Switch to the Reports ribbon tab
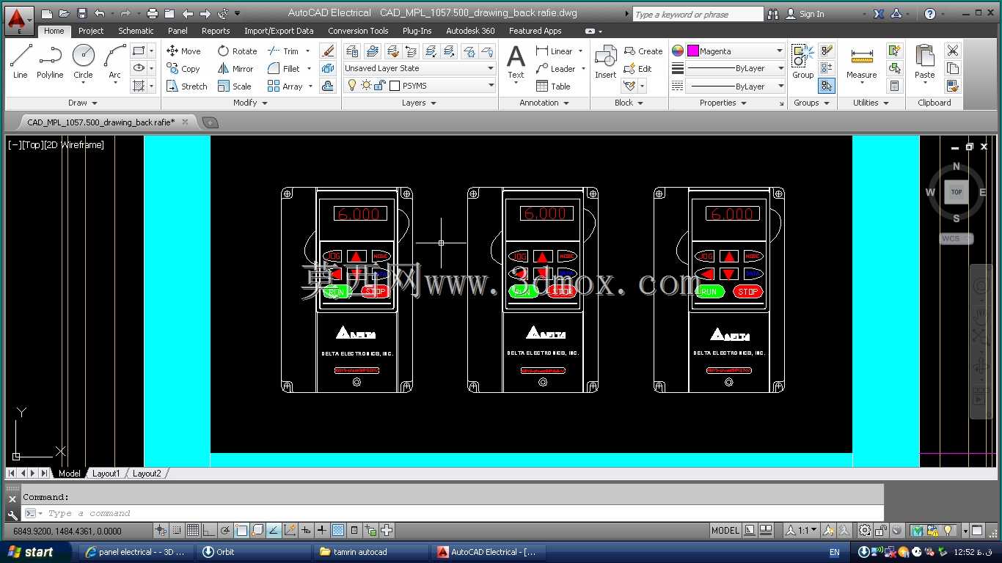This screenshot has height=563, width=1002. point(216,31)
